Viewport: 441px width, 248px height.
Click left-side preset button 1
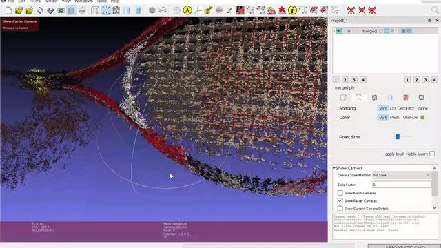click(336, 80)
